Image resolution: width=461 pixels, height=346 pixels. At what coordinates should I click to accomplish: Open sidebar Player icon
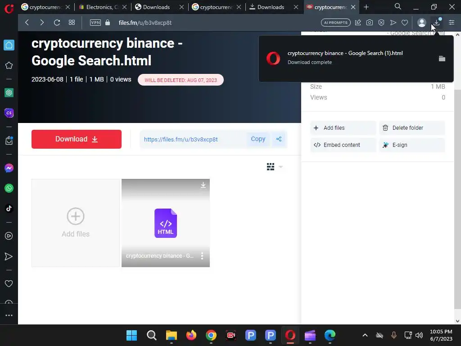tap(9, 236)
